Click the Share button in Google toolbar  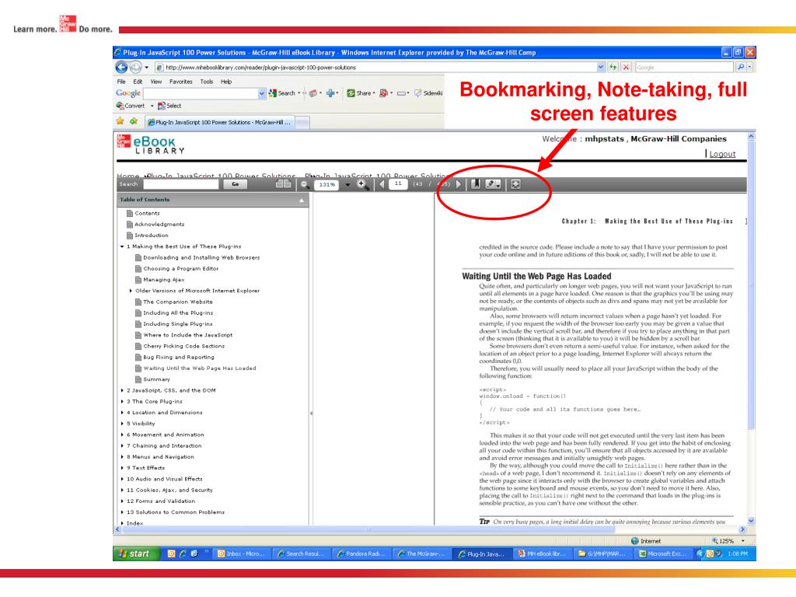[x=361, y=93]
